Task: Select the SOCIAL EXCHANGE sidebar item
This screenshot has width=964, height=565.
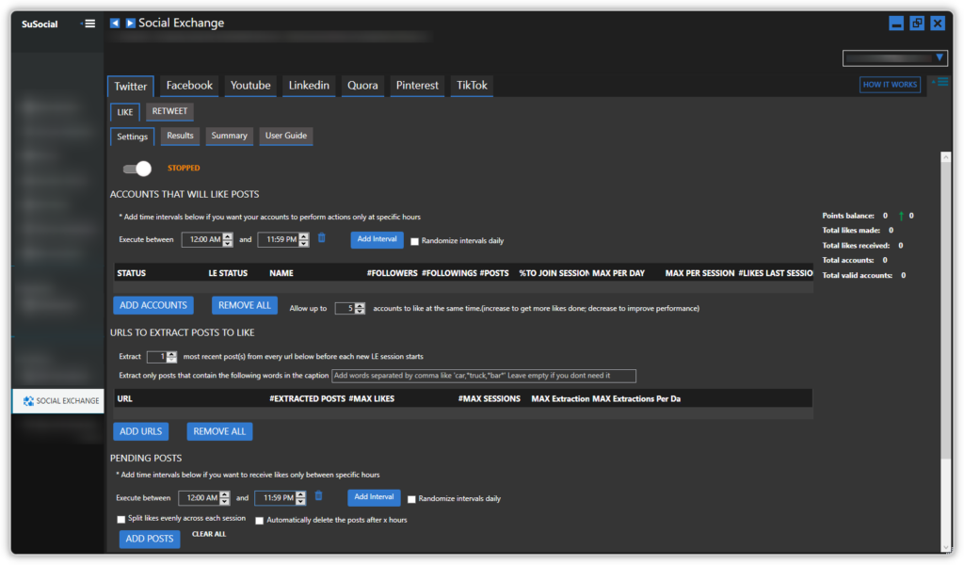Action: (58, 401)
